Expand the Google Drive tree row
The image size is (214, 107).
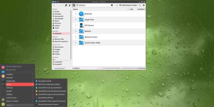click(x=75, y=20)
